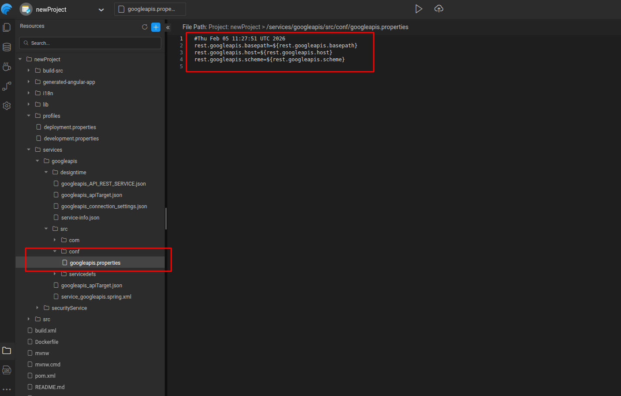Open the settings gear in sidebar
This screenshot has height=396, width=621.
click(7, 106)
